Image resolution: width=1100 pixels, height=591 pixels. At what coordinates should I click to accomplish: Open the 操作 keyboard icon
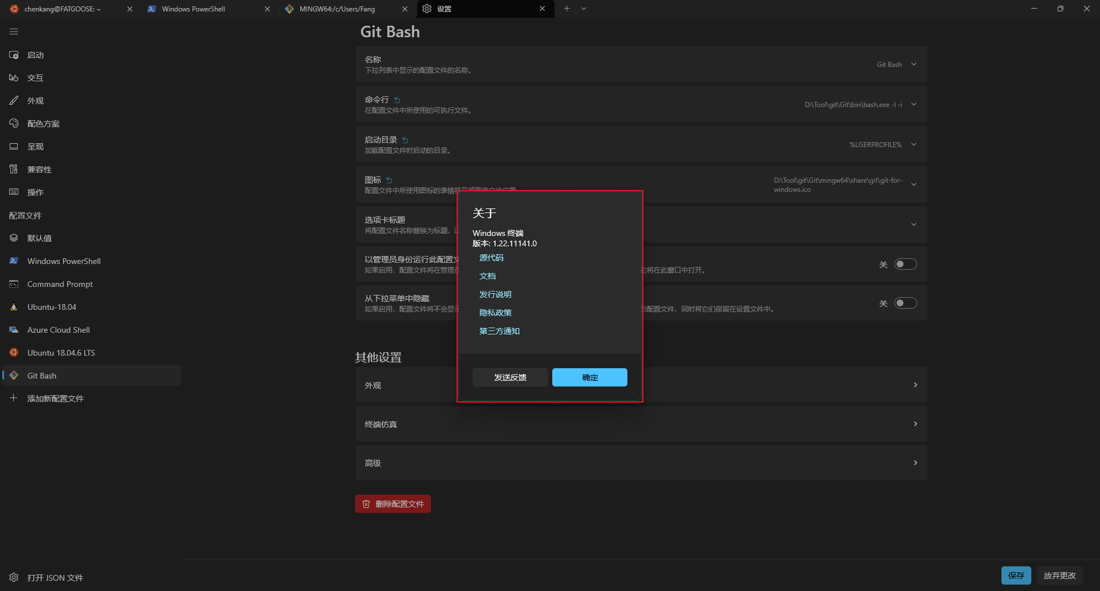pos(14,192)
